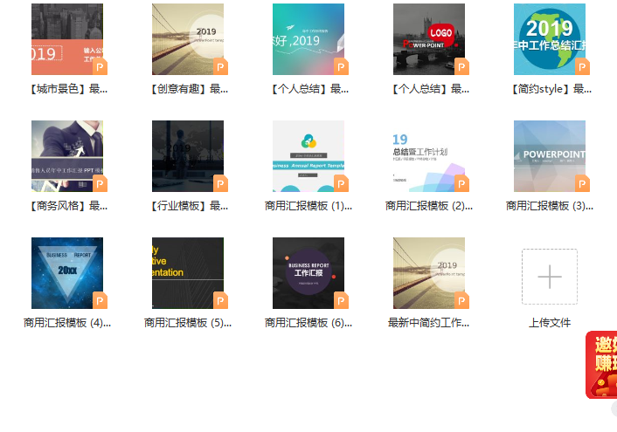Click the 上传文件 upload label
The image size is (617, 432).
point(550,323)
